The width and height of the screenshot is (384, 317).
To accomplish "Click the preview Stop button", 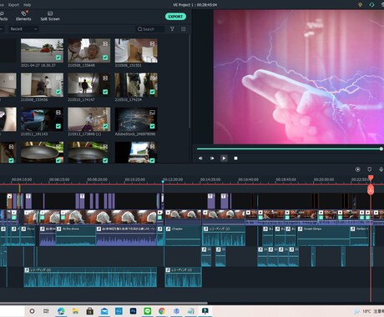I will pos(235,158).
